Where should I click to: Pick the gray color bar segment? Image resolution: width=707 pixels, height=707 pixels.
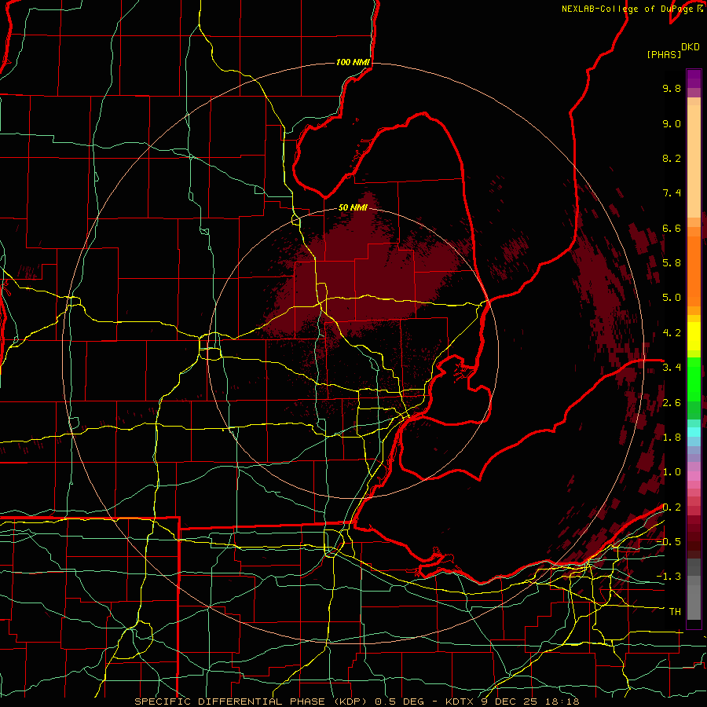[694, 591]
